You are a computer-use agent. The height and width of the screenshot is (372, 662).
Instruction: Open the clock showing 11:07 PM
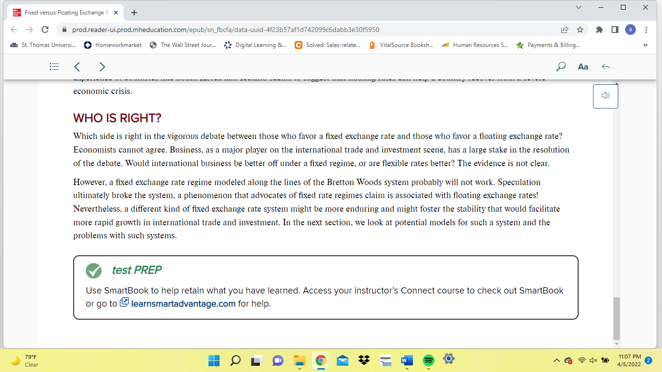630,360
